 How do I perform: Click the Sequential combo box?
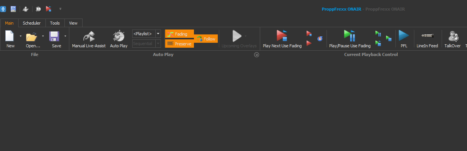click(146, 44)
